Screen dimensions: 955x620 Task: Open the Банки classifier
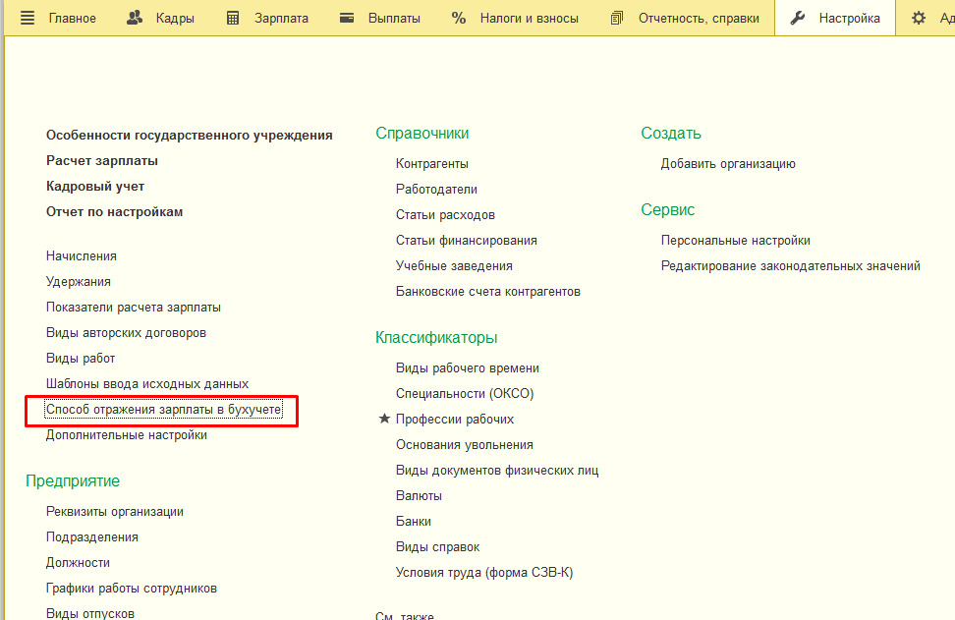pyautogui.click(x=414, y=521)
